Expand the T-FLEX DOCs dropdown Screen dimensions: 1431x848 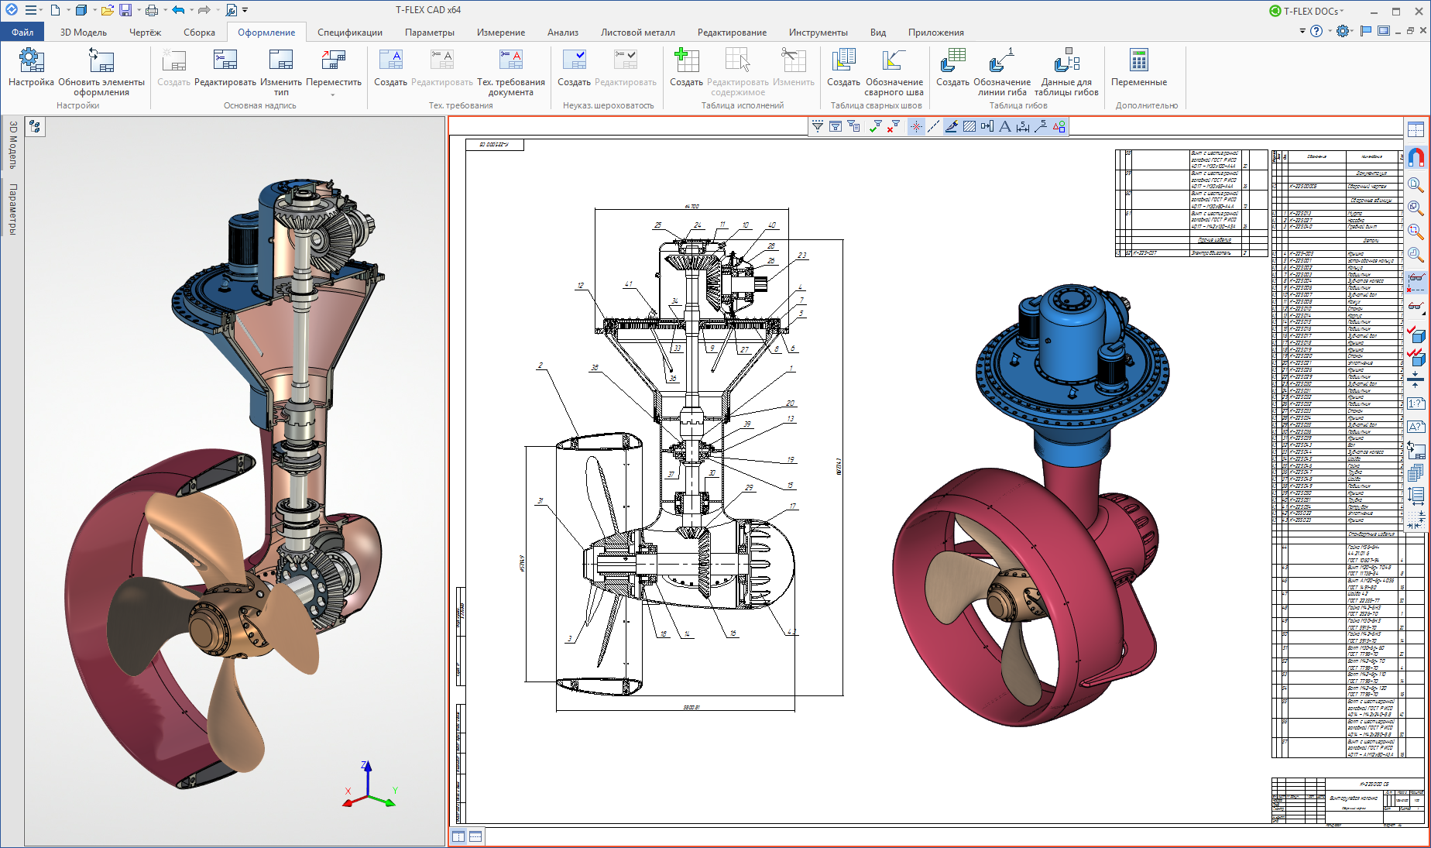(x=1342, y=11)
